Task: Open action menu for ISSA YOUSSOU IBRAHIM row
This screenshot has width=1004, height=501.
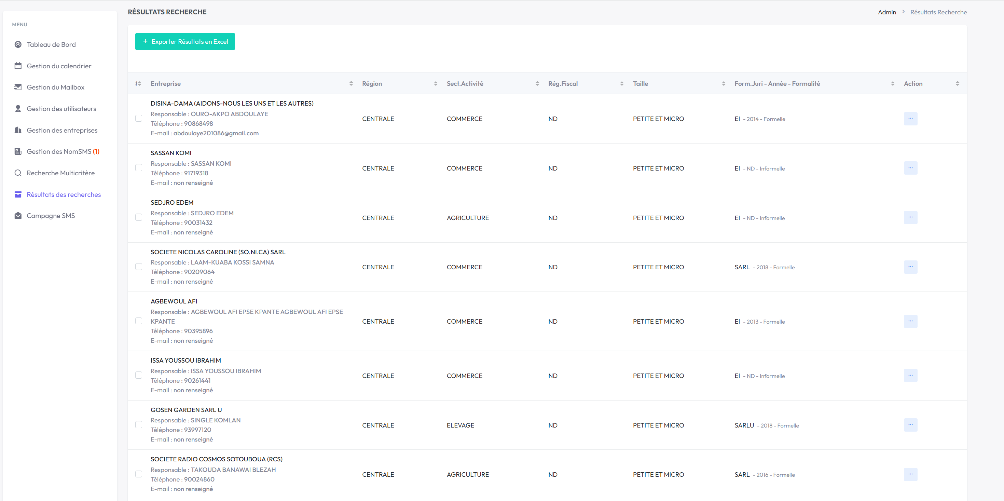Action: click(910, 376)
